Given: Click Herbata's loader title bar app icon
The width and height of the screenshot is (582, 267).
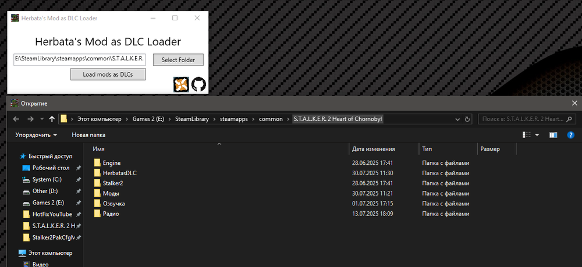Looking at the screenshot, I should click(x=15, y=18).
